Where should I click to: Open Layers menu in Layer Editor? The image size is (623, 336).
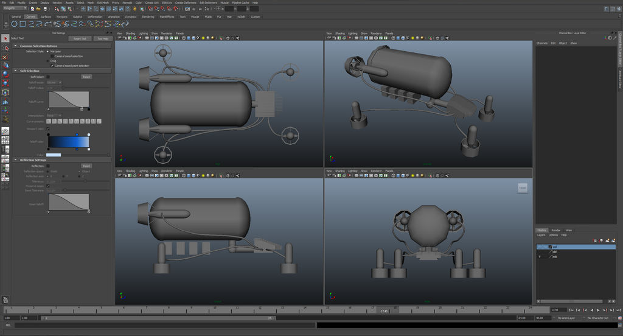(x=541, y=235)
